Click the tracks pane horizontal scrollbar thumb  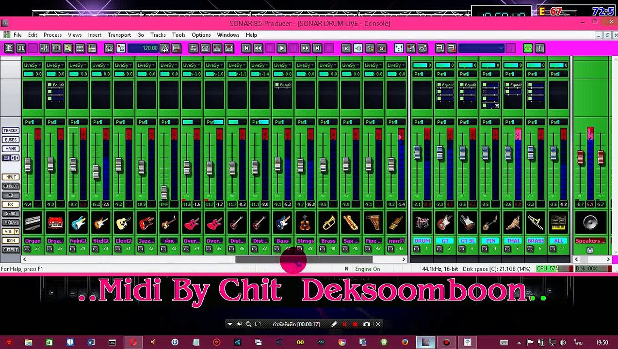point(304,259)
